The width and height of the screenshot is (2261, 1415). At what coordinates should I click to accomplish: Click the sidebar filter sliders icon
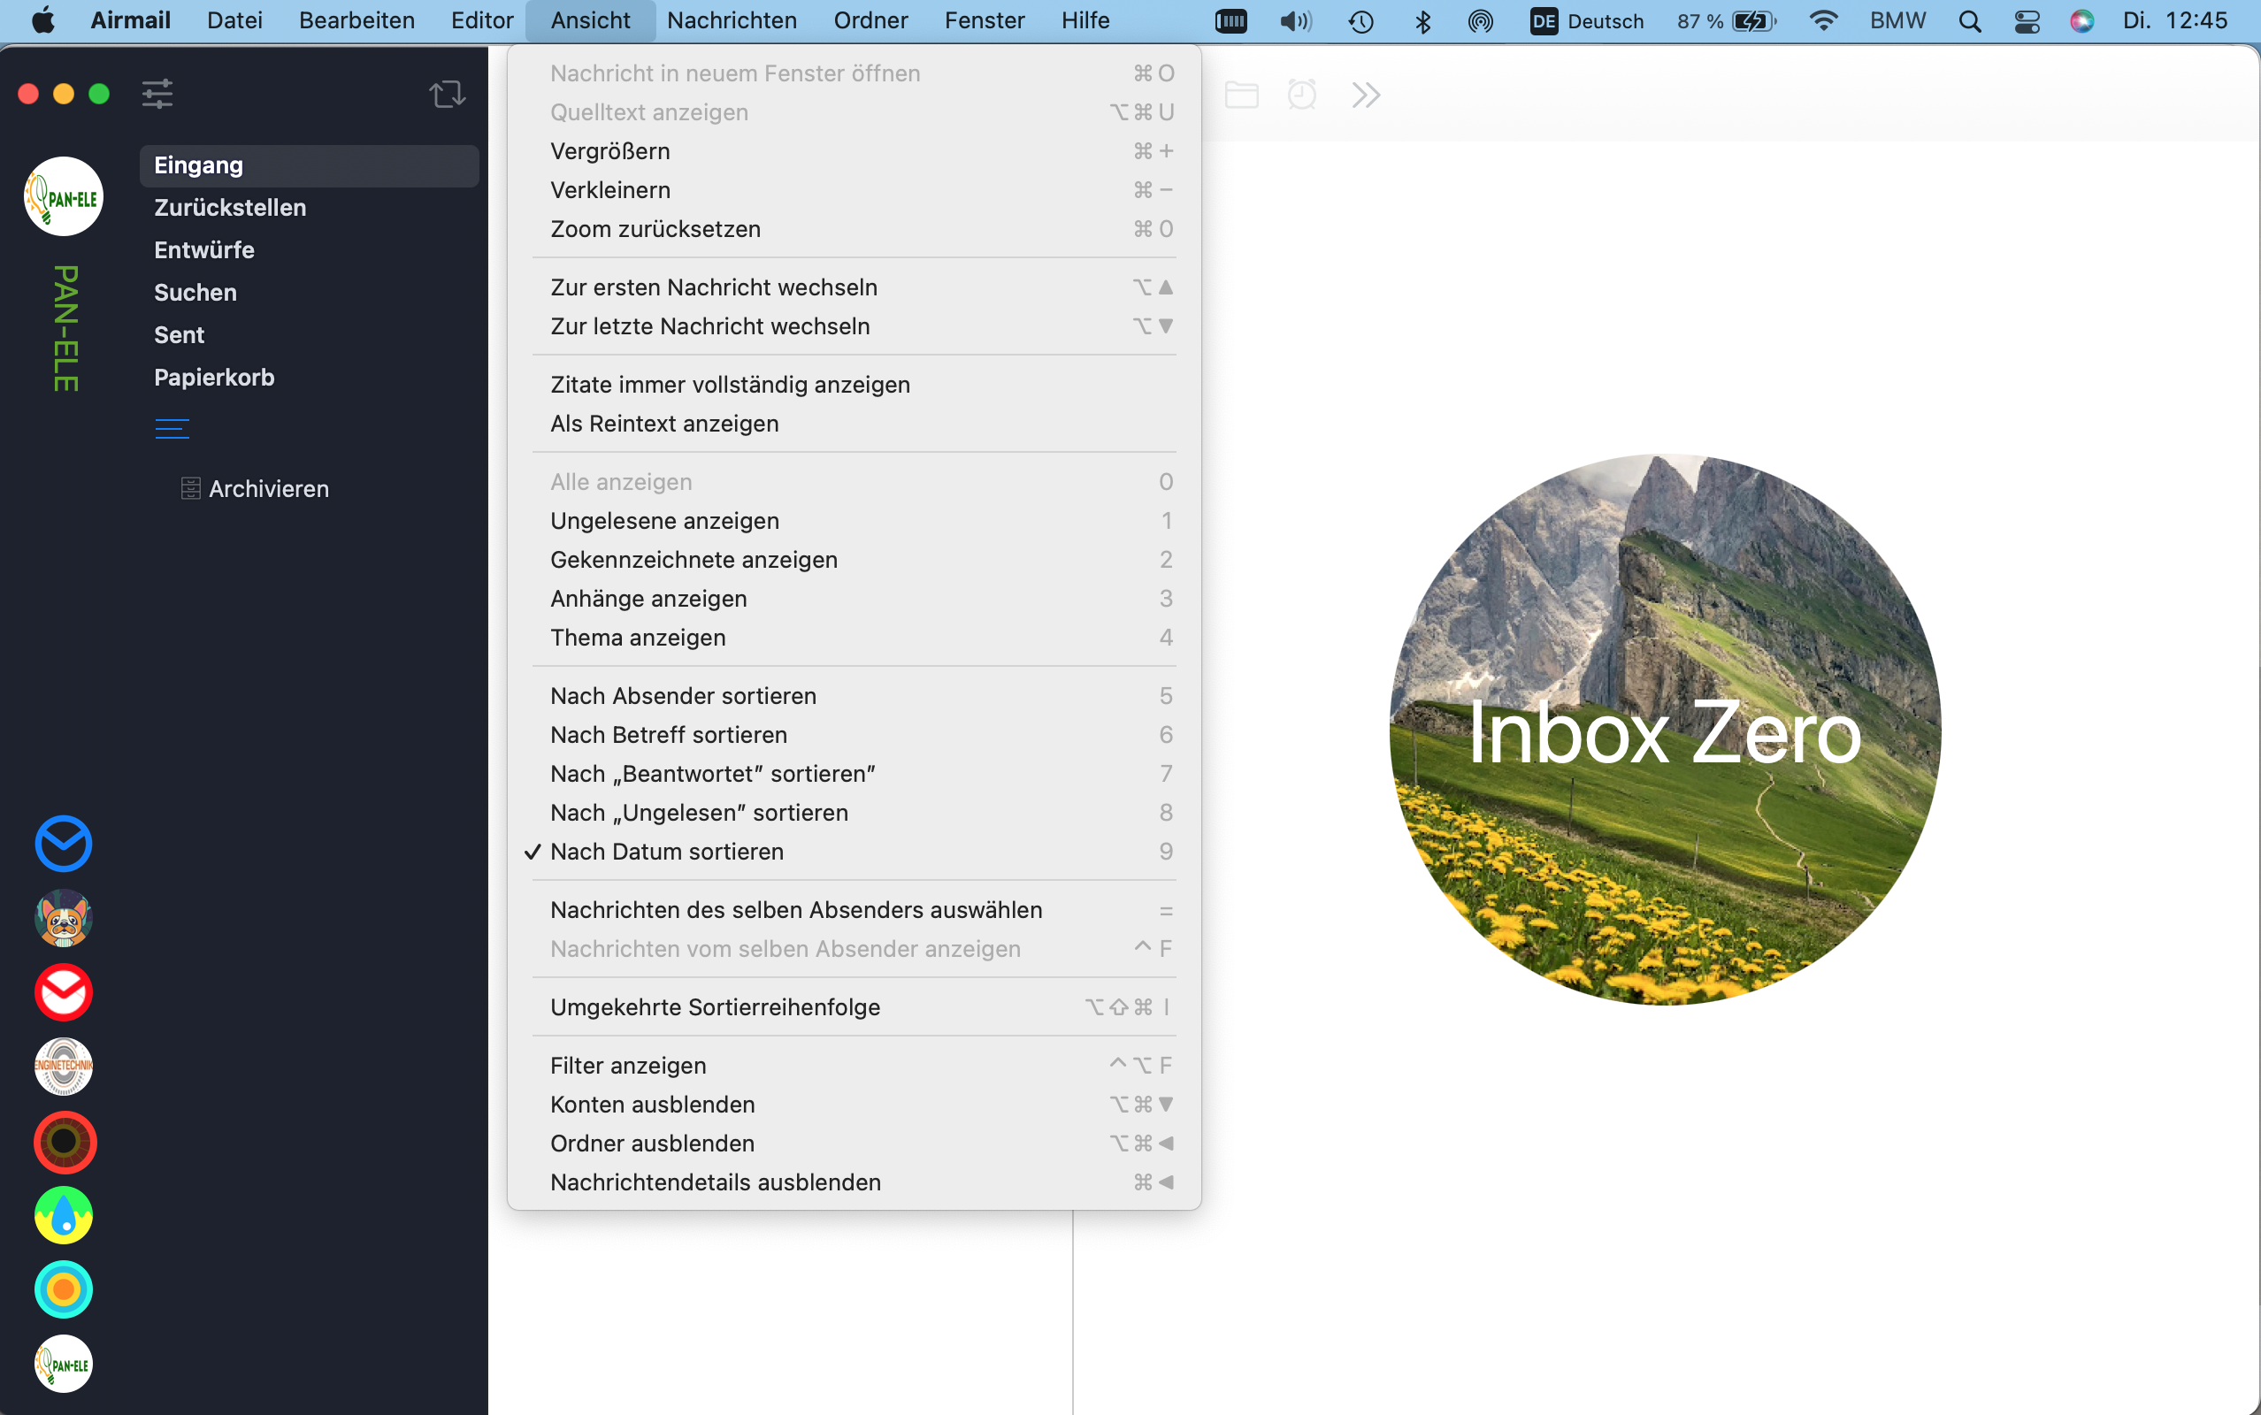point(157,94)
